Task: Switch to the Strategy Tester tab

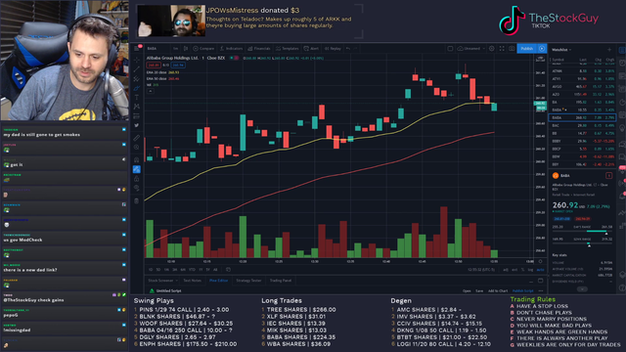Action: pos(248,281)
